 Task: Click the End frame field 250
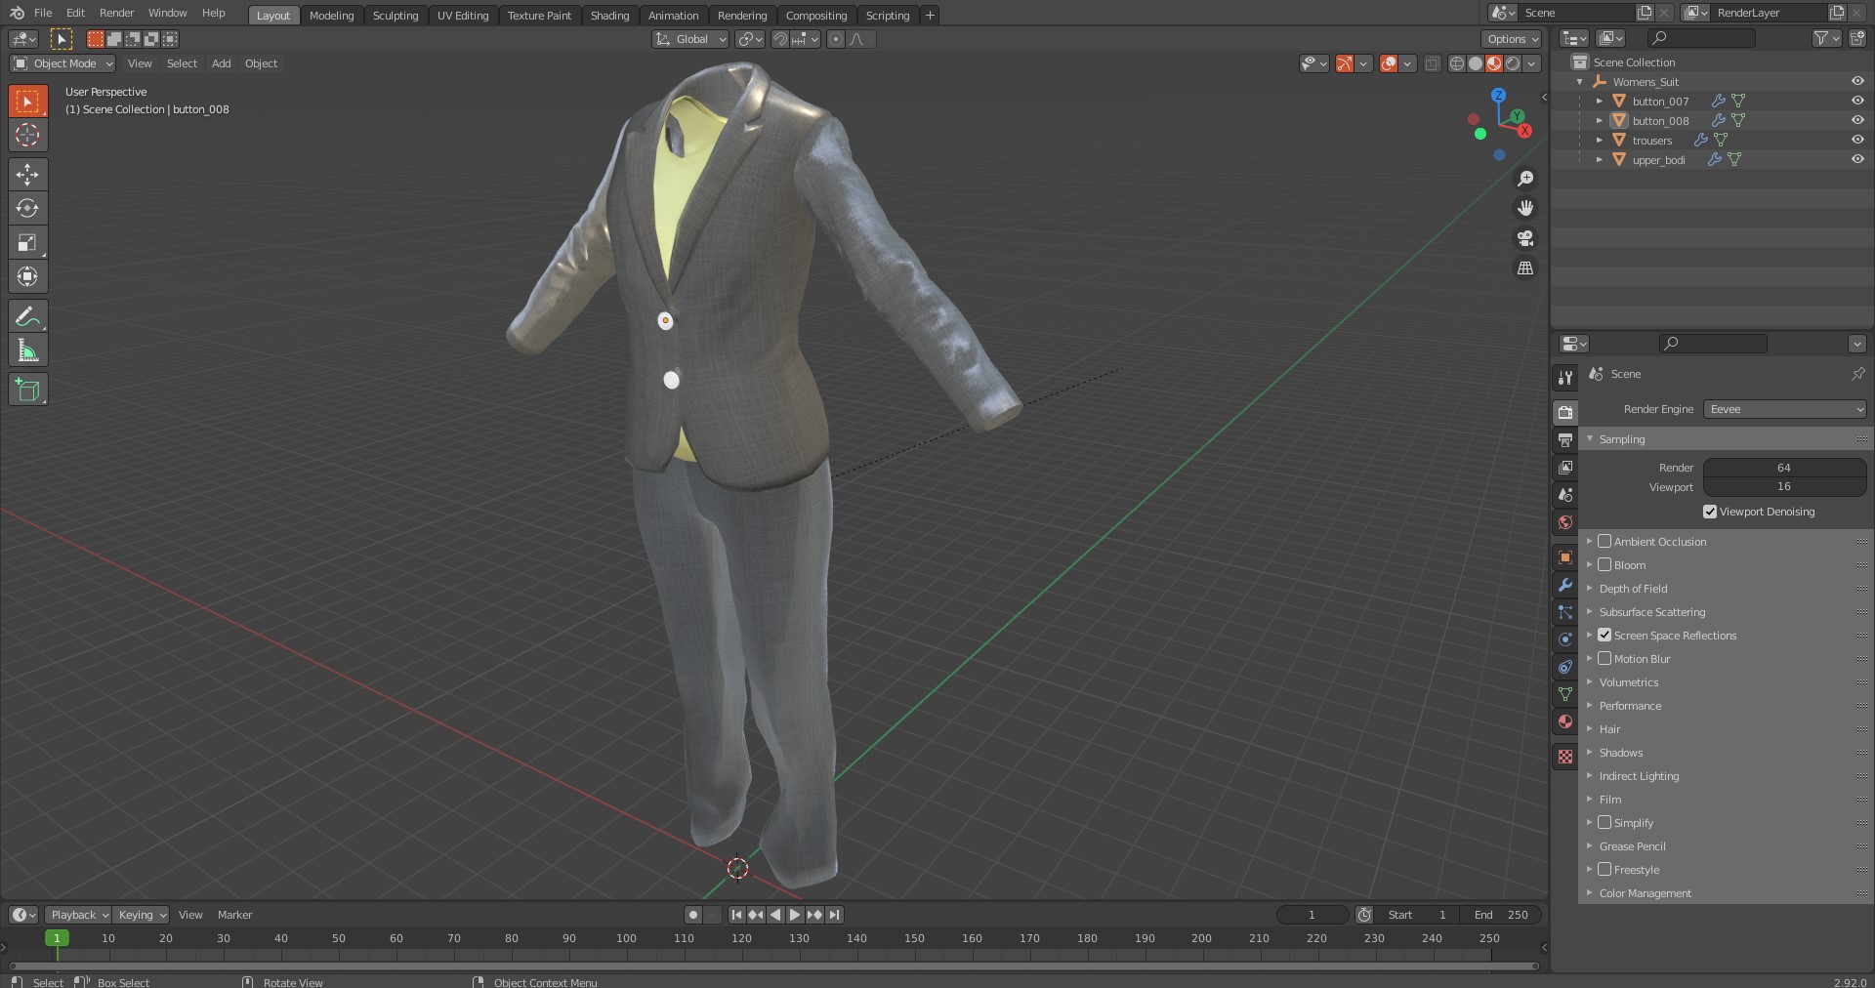click(1502, 915)
